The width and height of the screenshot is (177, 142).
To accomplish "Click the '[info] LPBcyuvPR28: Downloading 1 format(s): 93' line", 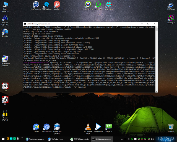I will pos(49,56).
